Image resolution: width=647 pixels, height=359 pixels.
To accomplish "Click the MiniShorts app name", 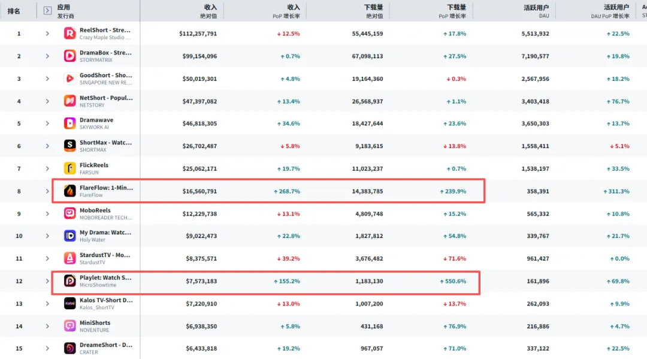I will 95,322.
